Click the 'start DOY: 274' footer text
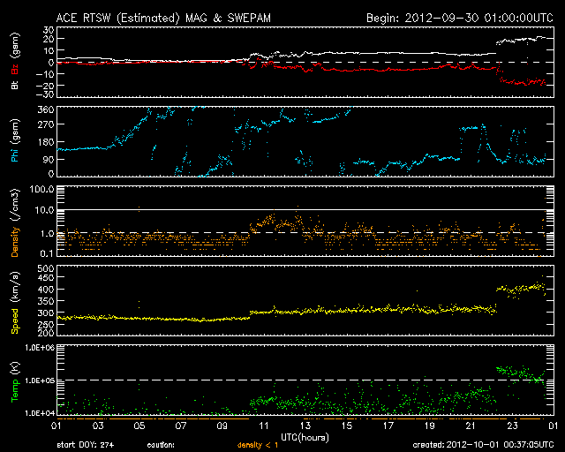Image resolution: width=565 pixels, height=452 pixels. (x=86, y=445)
